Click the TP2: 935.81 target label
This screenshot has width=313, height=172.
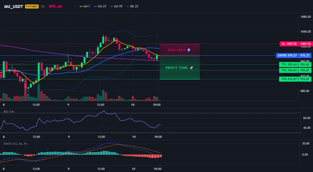click(x=295, y=70)
